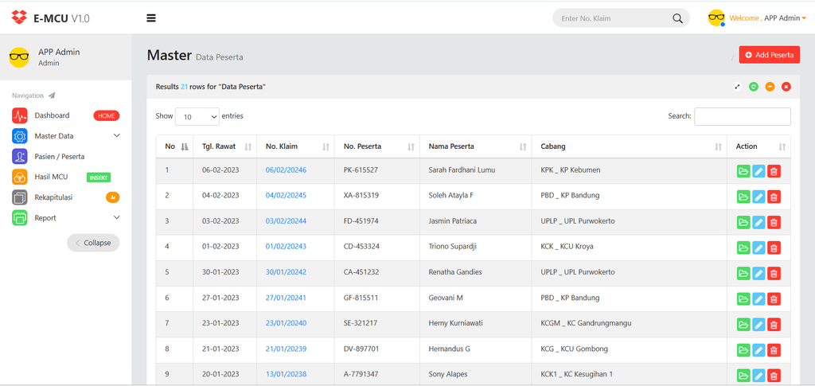Expand the Master Data submenu chevron

tap(116, 135)
